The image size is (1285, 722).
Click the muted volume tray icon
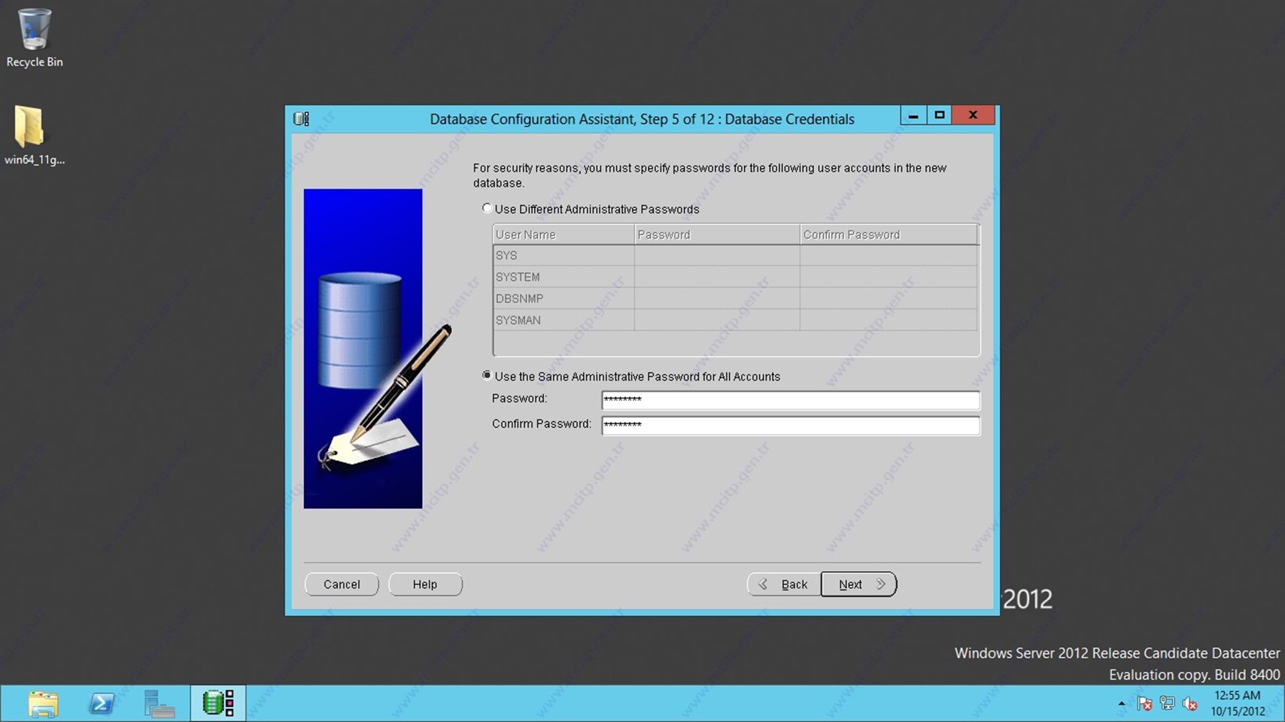[x=1189, y=704]
